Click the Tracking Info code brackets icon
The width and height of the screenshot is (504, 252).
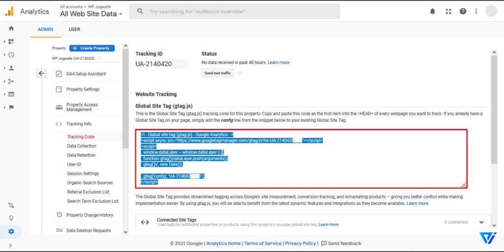pos(59,124)
